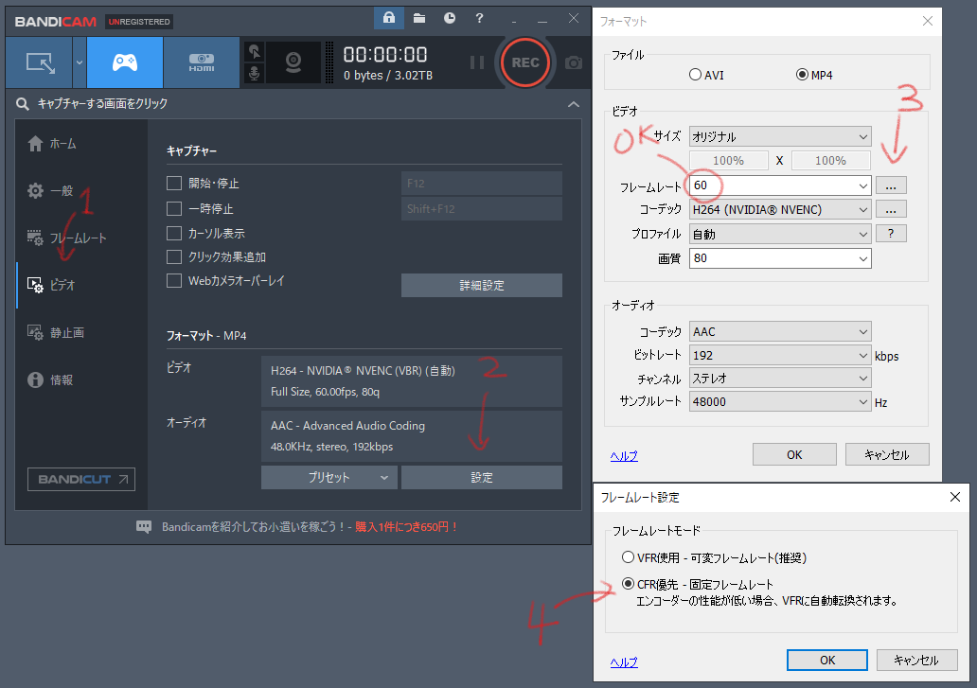This screenshot has width=977, height=688.
Task: Click the pause recording button
Action: point(476,62)
